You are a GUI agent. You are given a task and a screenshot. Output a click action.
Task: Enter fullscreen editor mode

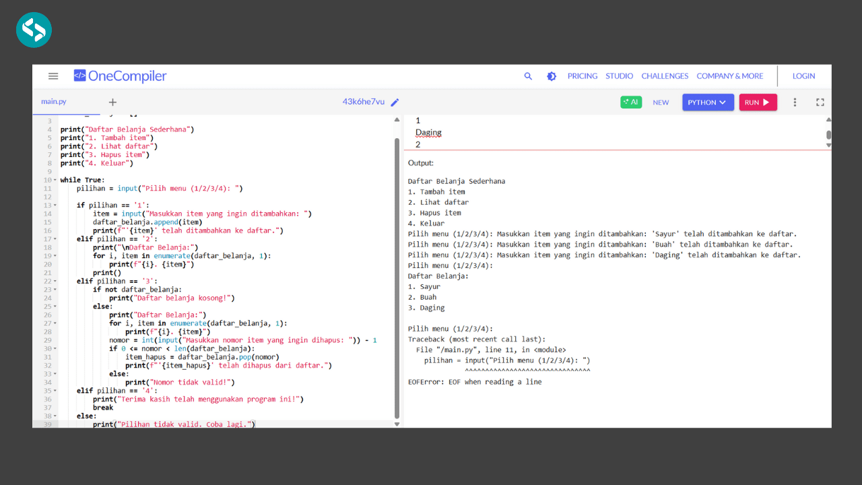(820, 102)
